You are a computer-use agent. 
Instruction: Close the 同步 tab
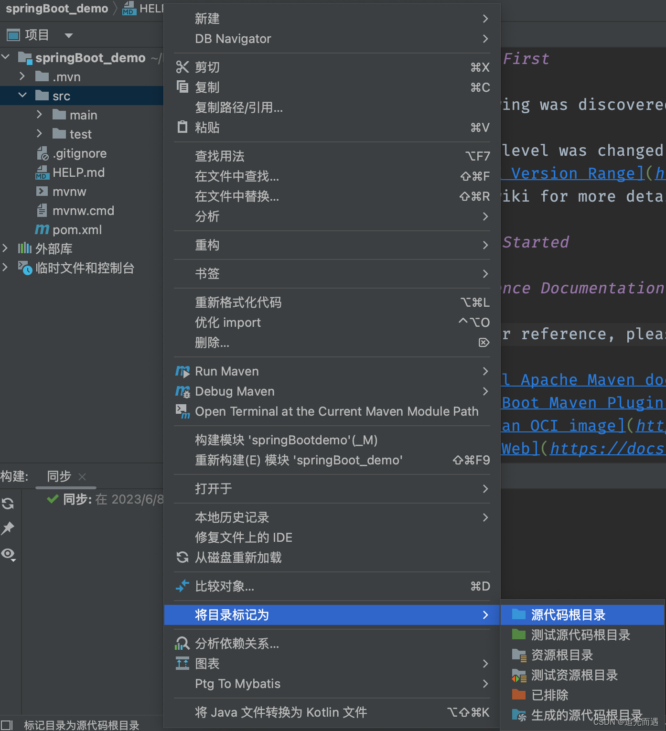point(82,477)
